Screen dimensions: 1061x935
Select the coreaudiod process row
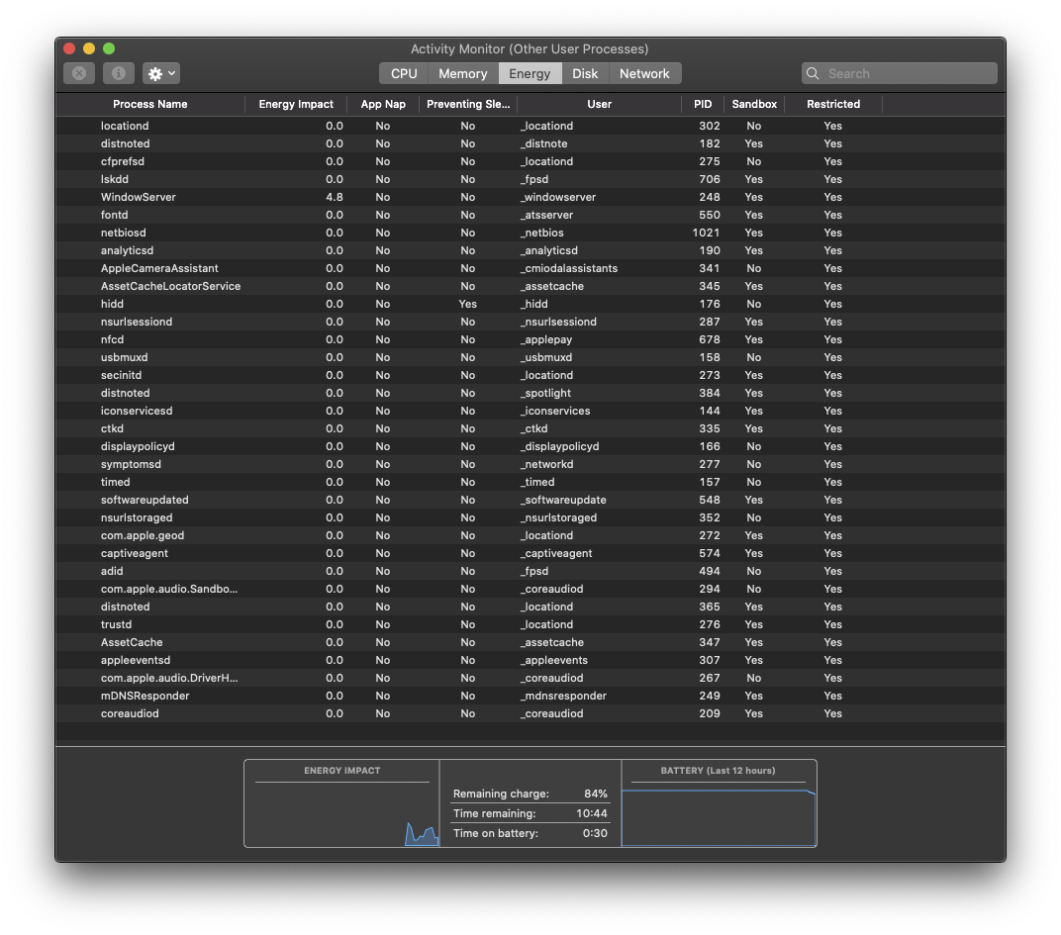tap(530, 713)
